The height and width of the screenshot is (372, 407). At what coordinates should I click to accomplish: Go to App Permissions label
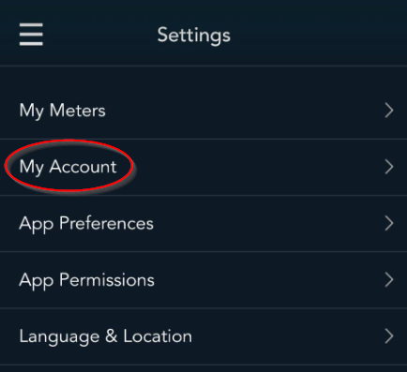pos(87,280)
